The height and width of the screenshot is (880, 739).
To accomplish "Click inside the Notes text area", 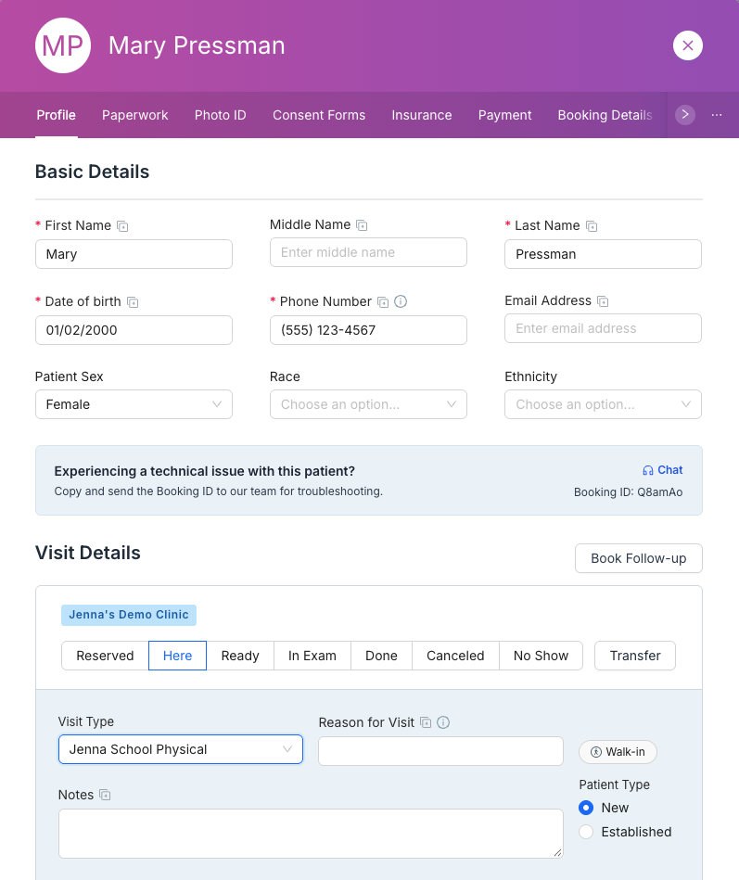I will coord(311,834).
